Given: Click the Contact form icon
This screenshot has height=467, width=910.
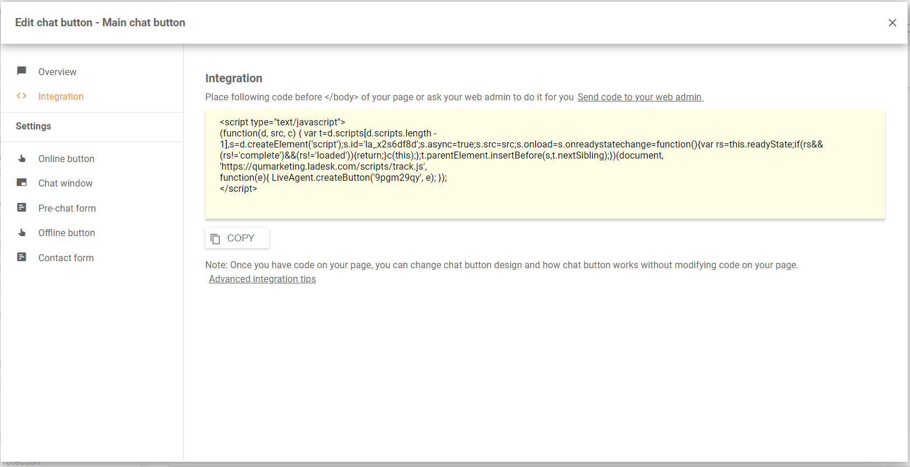Looking at the screenshot, I should coord(22,257).
